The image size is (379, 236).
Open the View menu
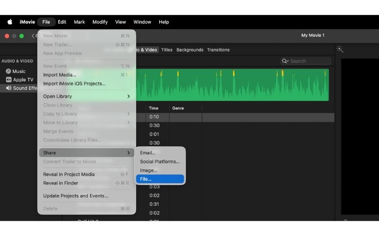(x=120, y=22)
